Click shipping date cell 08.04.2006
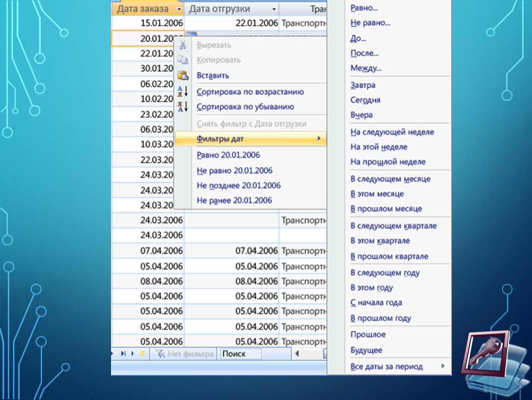Image resolution: width=532 pixels, height=400 pixels. point(231,281)
